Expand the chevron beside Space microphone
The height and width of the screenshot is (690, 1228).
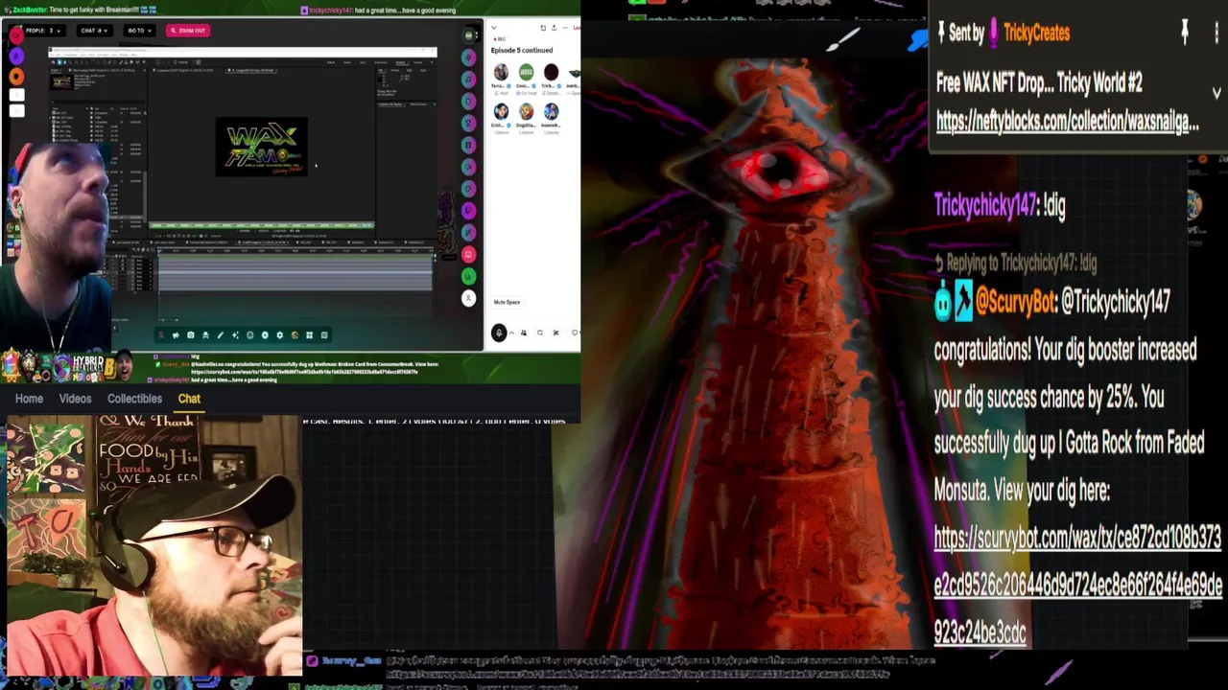(511, 333)
